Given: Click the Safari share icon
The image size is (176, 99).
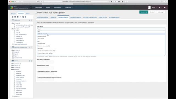Looking at the screenshot, I should pos(162,2).
